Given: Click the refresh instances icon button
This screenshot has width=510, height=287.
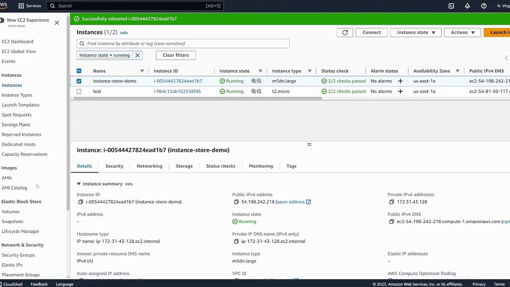Looking at the screenshot, I should click(x=345, y=33).
